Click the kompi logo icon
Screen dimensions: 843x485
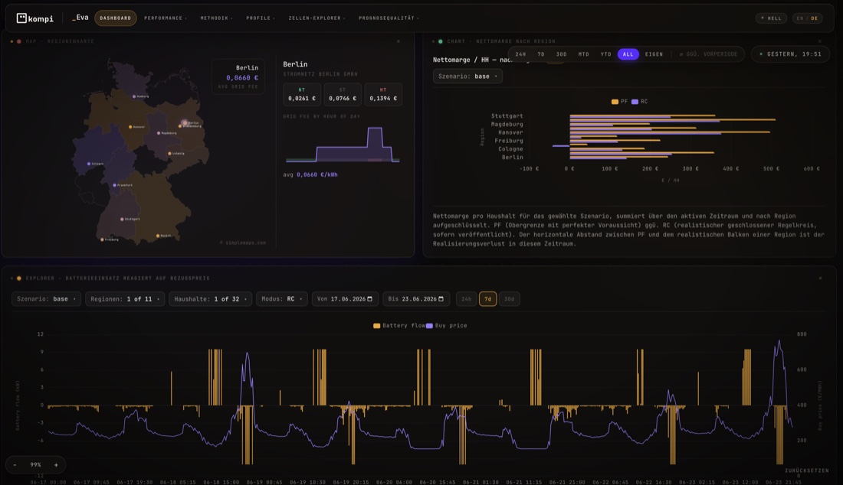tap(21, 18)
